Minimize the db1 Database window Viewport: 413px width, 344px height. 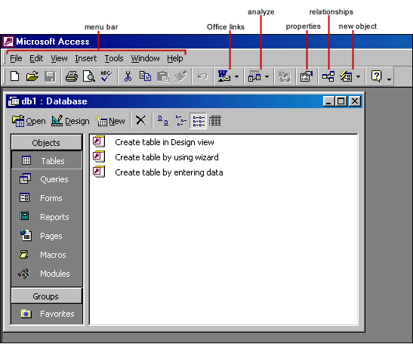[328, 101]
